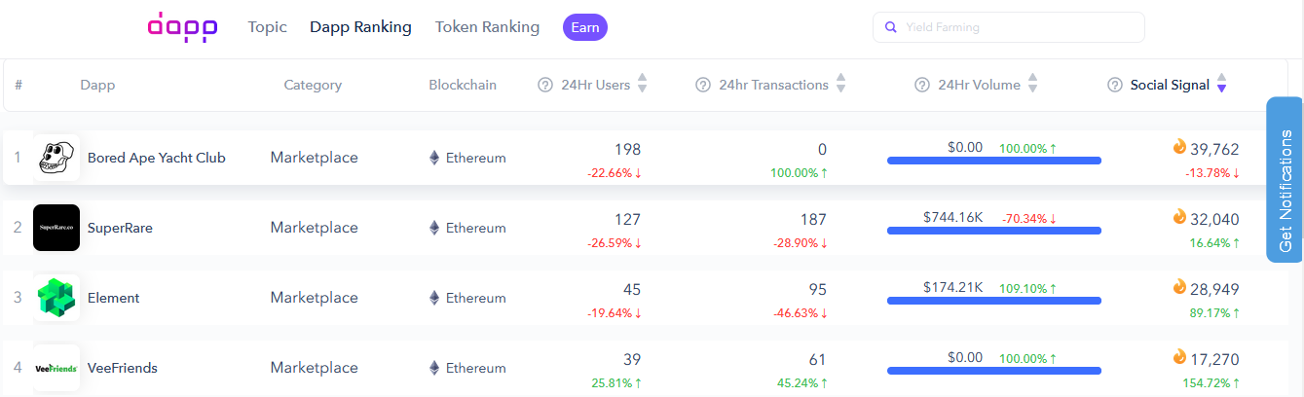Click help icon beside Social Signal
The width and height of the screenshot is (1304, 397).
coord(1115,85)
